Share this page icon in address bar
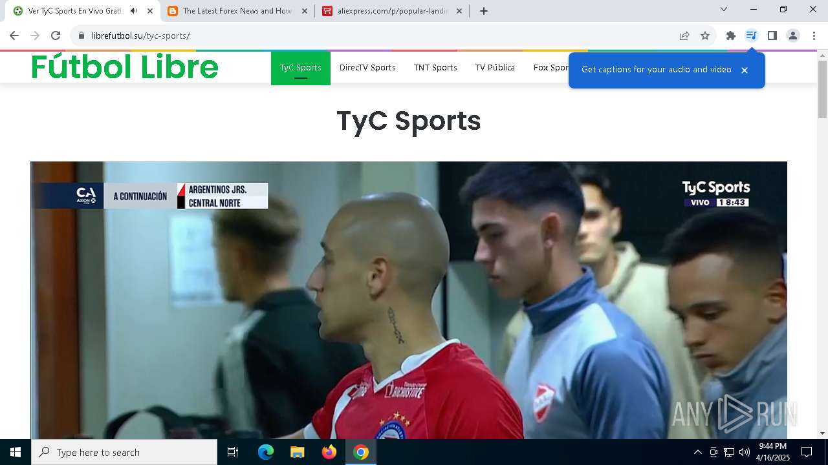The image size is (828, 465). [684, 36]
